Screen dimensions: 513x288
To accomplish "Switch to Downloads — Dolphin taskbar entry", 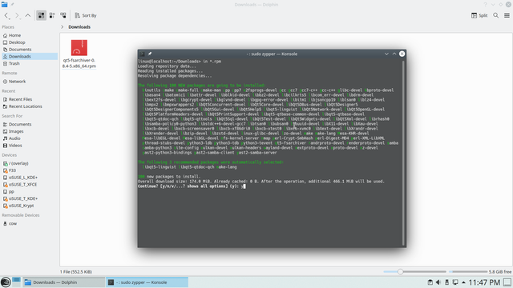I will [63, 282].
